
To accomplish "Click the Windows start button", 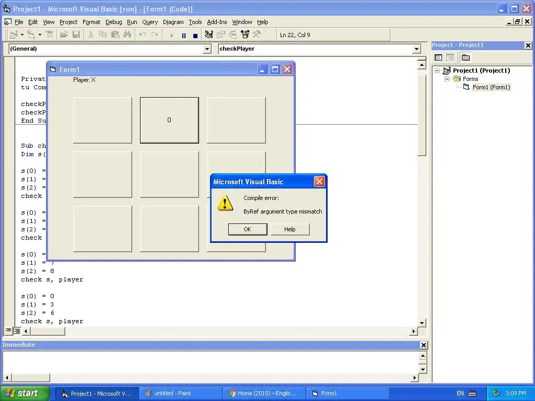I will (25, 393).
